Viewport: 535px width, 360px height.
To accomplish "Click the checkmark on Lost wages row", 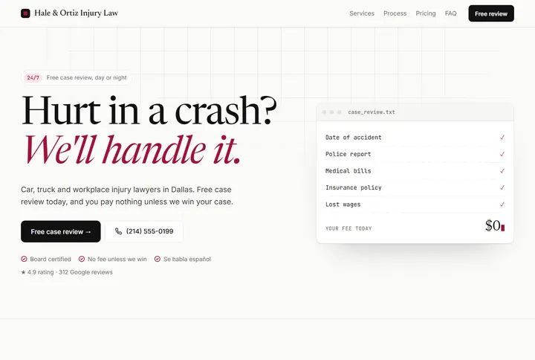I will [502, 205].
